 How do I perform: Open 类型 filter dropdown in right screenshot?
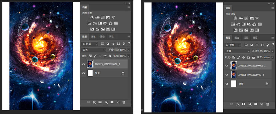(233, 45)
